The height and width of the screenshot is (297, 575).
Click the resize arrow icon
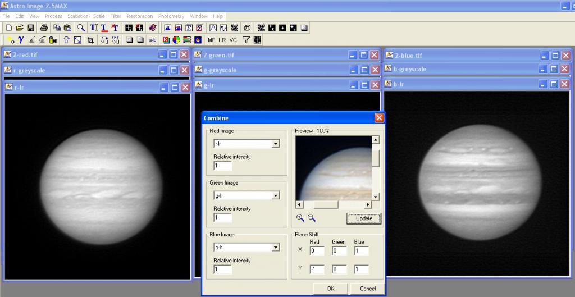pyautogui.click(x=77, y=40)
